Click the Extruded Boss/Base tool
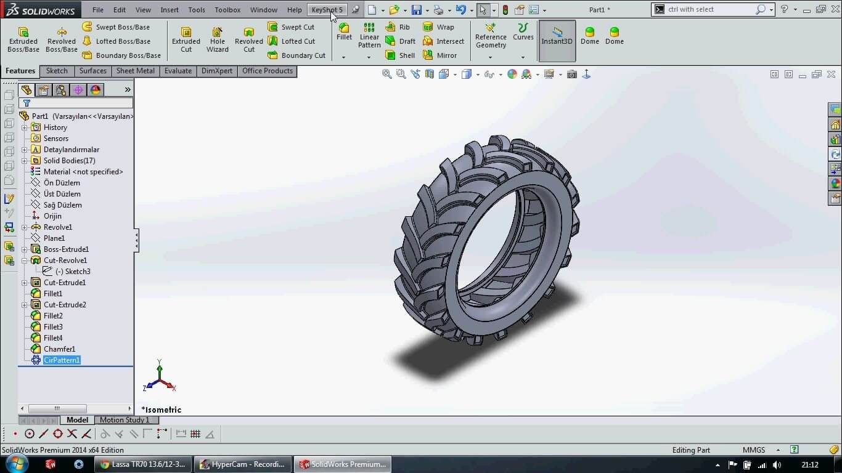The height and width of the screenshot is (473, 842). tap(23, 39)
